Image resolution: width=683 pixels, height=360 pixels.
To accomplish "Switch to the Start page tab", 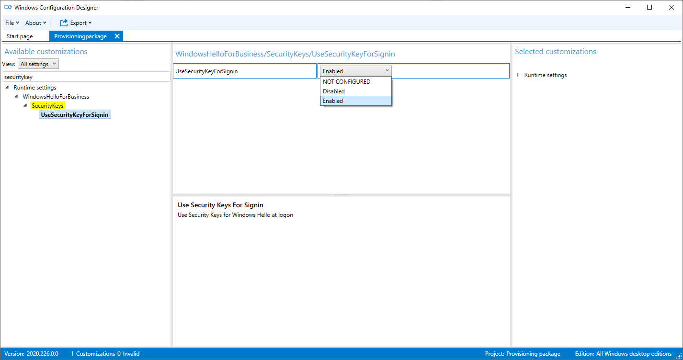I will 20,36.
